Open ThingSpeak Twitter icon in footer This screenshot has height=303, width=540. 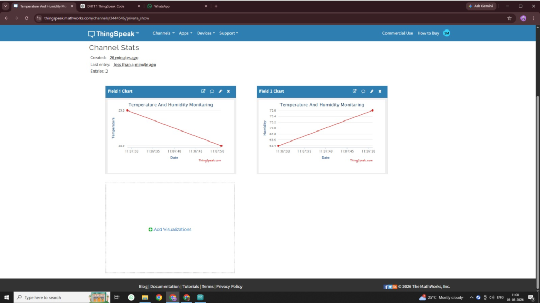391,287
